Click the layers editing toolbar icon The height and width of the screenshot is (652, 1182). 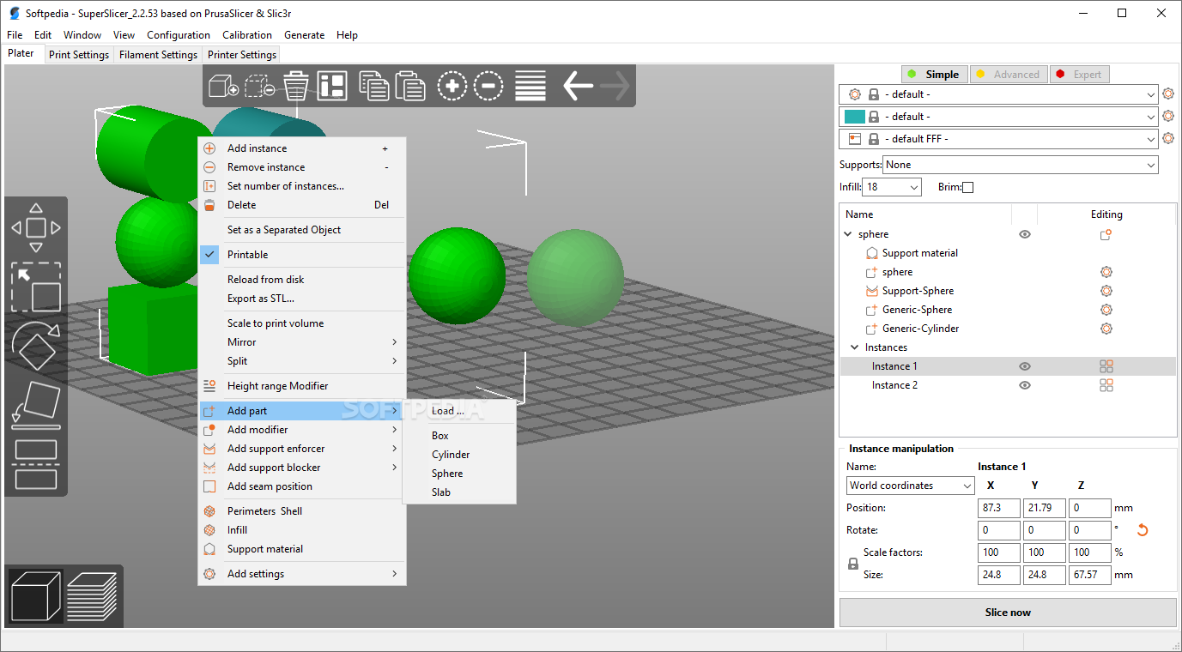coord(530,86)
